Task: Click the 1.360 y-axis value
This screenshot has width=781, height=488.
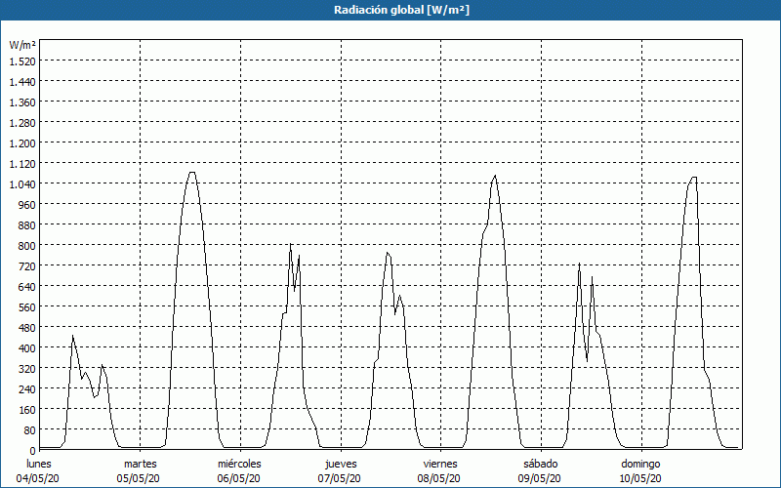Action: 22,102
